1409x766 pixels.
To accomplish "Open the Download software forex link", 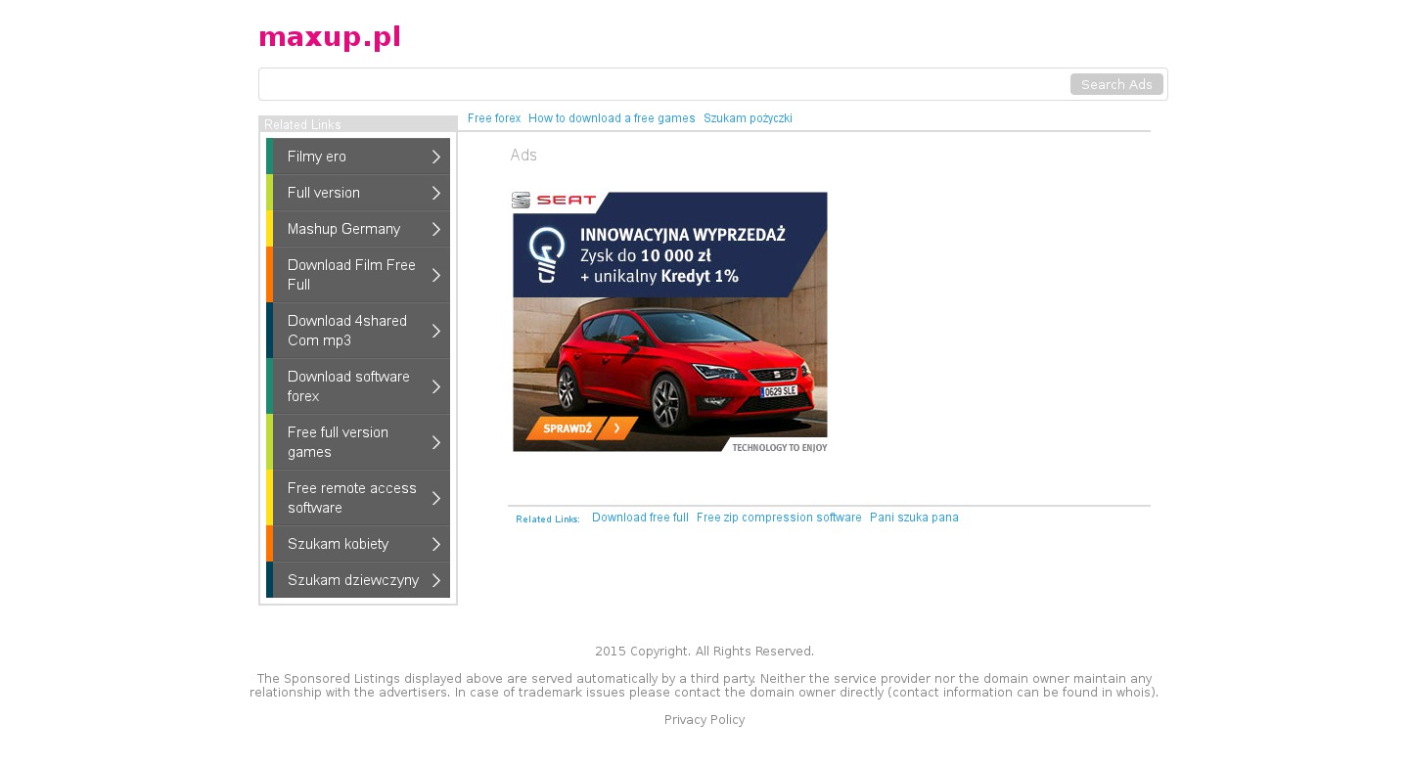I will [x=348, y=386].
